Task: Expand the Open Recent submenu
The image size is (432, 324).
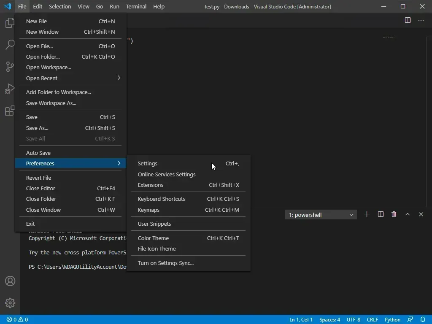Action: coord(70,78)
